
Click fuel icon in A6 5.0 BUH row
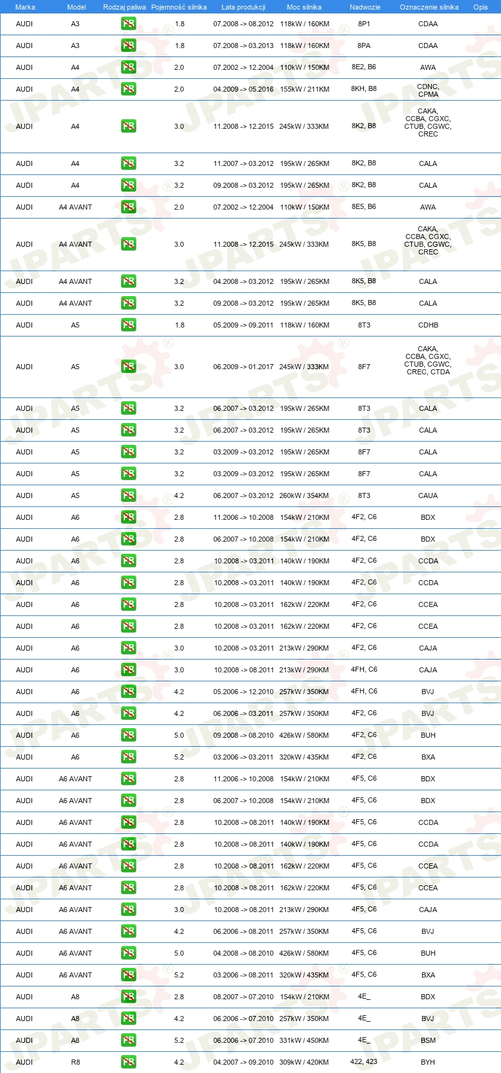(x=128, y=735)
